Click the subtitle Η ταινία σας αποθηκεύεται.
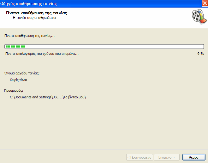Image resolution: width=208 pixels, height=163 pixels. click(x=35, y=18)
